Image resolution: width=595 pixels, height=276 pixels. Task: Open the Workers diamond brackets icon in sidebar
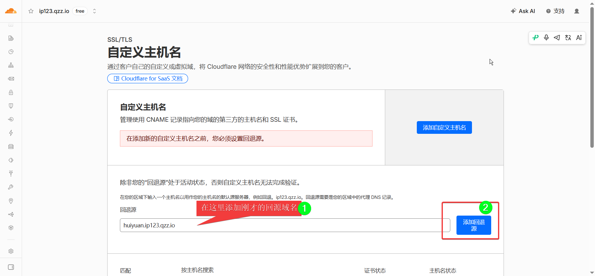[11, 160]
